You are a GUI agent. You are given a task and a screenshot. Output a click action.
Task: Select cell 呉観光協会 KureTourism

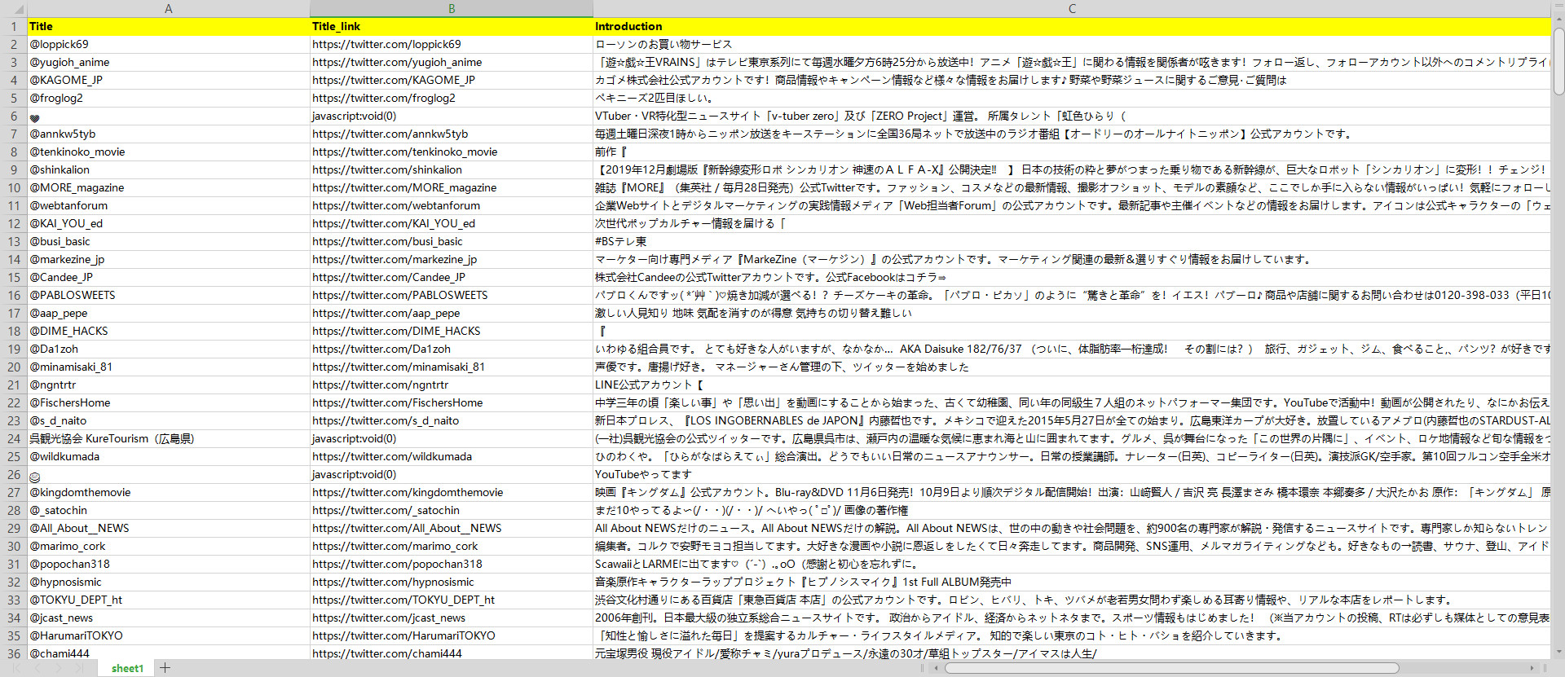point(169,438)
